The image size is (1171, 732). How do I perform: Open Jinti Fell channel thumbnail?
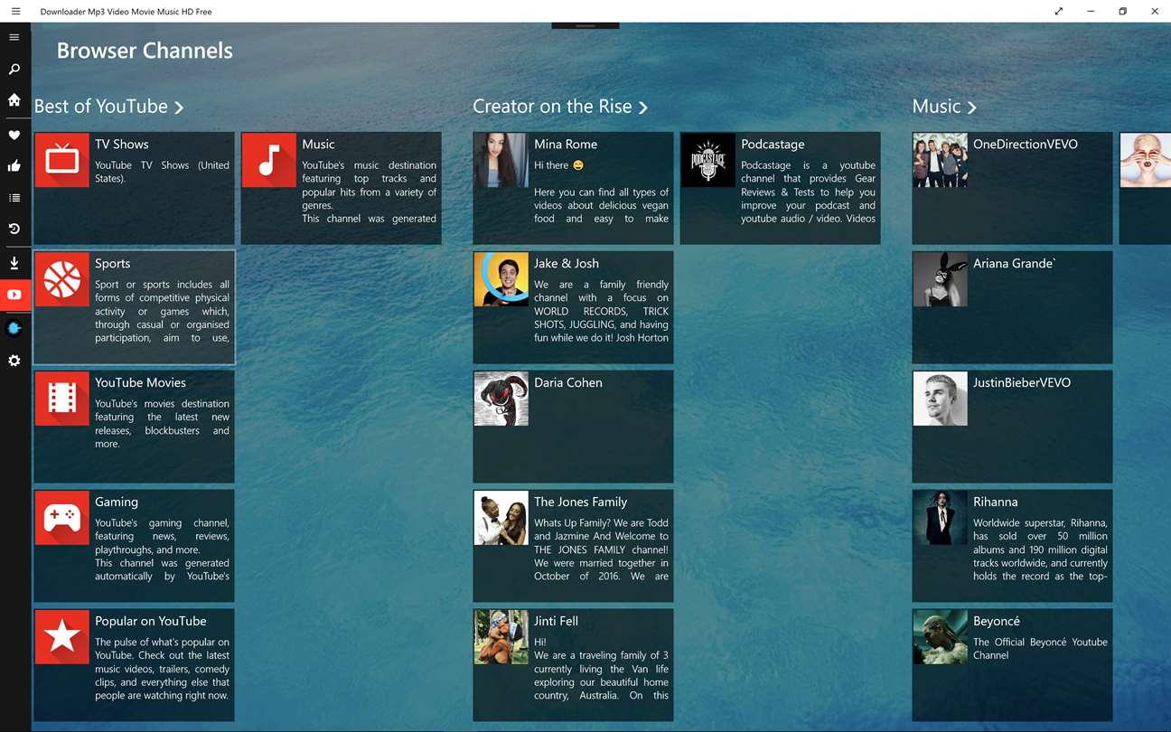501,637
